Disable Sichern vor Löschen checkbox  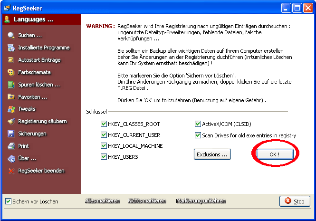(8, 201)
